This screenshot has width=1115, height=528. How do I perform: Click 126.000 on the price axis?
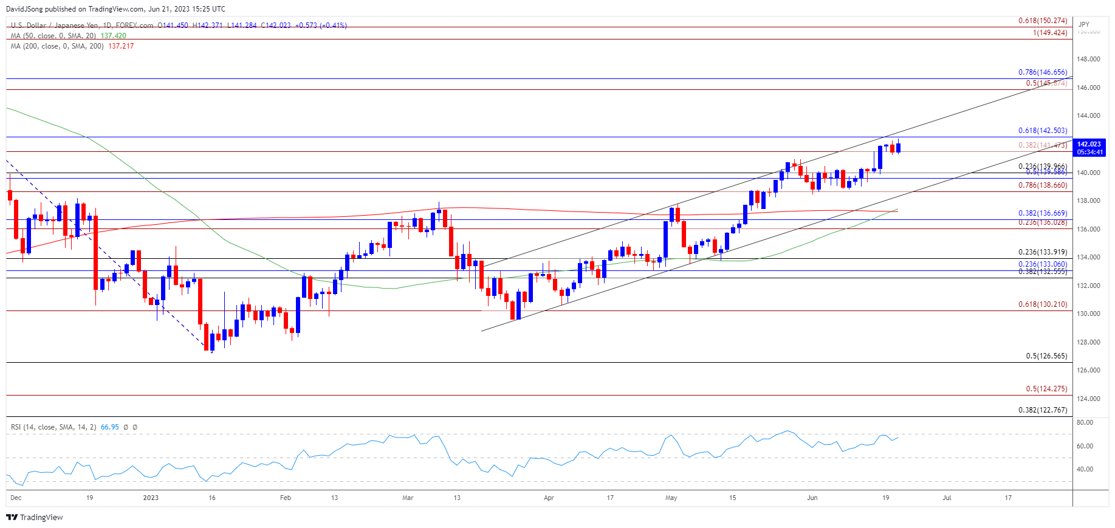[x=1089, y=371]
